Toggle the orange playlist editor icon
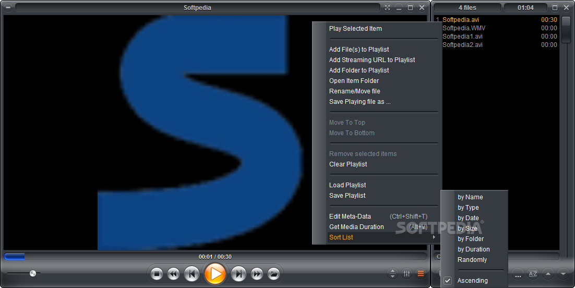Viewport: 575px width, 288px height. click(x=421, y=273)
